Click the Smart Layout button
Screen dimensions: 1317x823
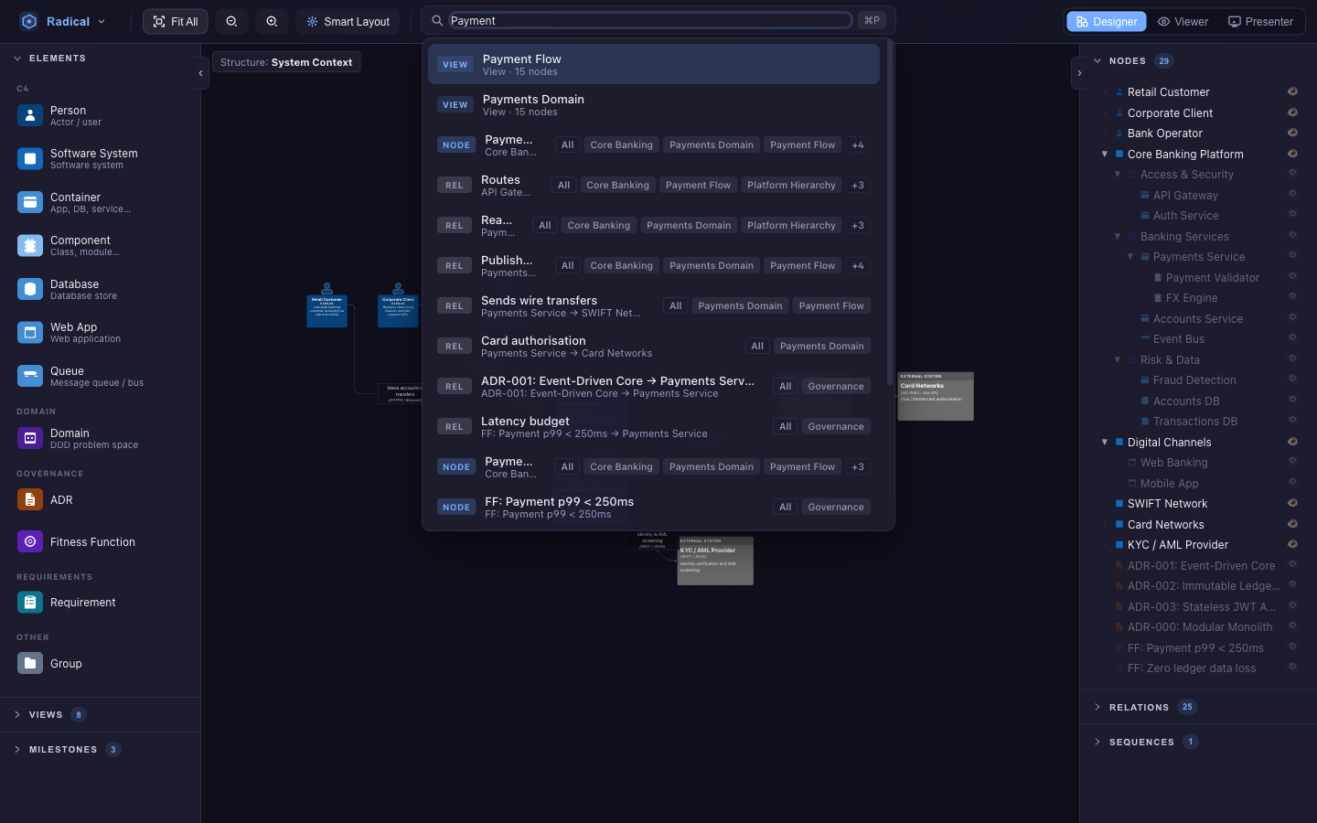(348, 21)
